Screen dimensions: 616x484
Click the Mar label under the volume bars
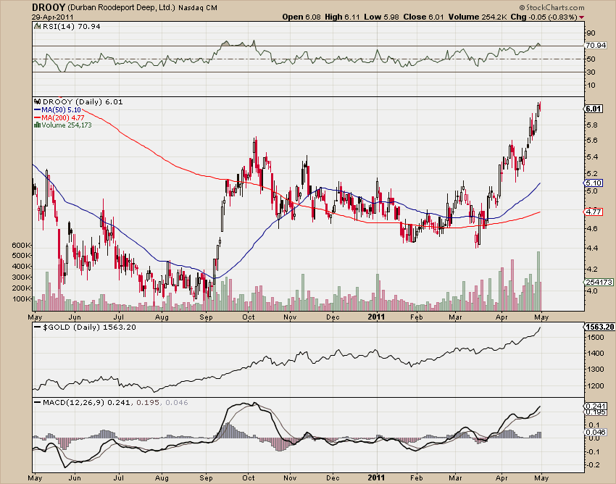(x=455, y=317)
